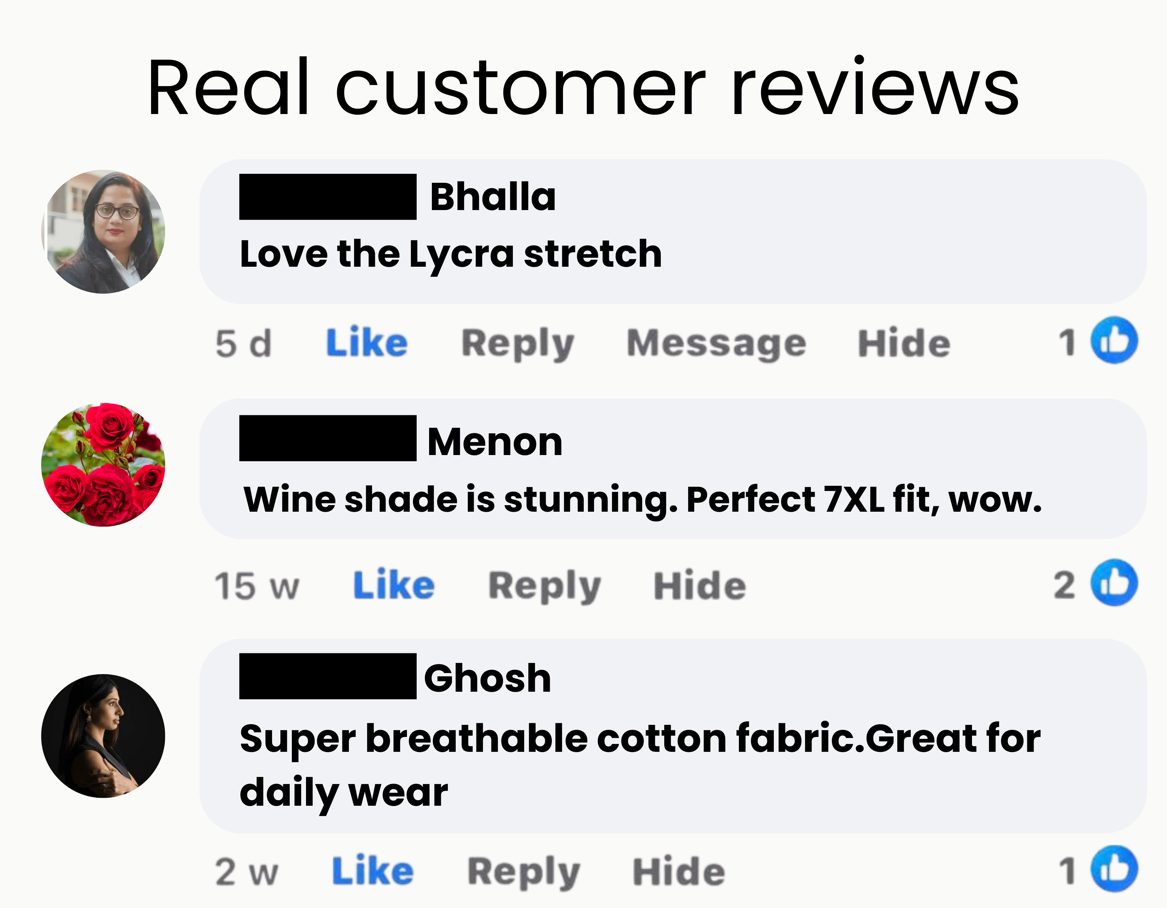Viewport: 1167px width, 908px height.
Task: Open Bhalla's profile picture
Action: pos(103,232)
